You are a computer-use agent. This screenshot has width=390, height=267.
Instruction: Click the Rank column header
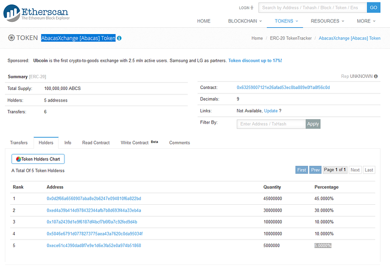point(18,187)
